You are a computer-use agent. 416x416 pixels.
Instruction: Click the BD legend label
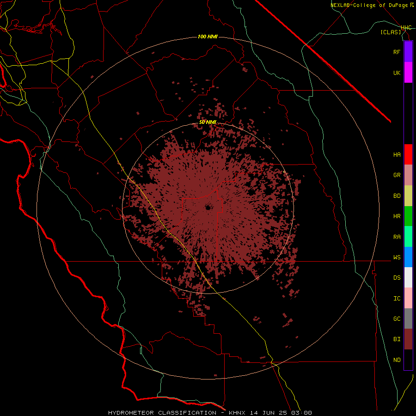pyautogui.click(x=397, y=196)
